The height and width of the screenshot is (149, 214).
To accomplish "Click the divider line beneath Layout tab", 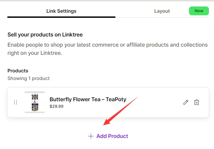I will pos(162,18).
